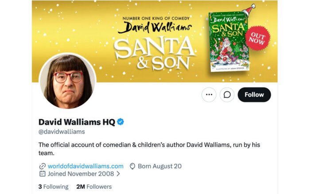Follow the David Walliams HQ account

pyautogui.click(x=254, y=95)
